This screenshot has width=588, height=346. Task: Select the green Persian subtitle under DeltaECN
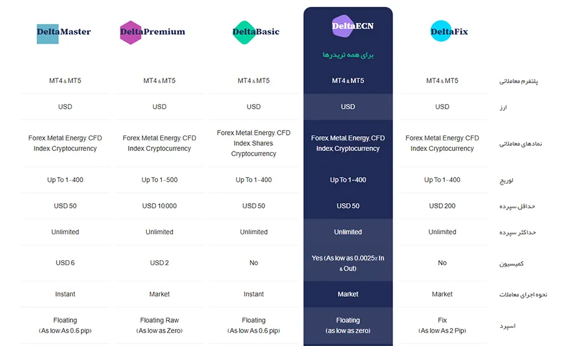coord(348,55)
